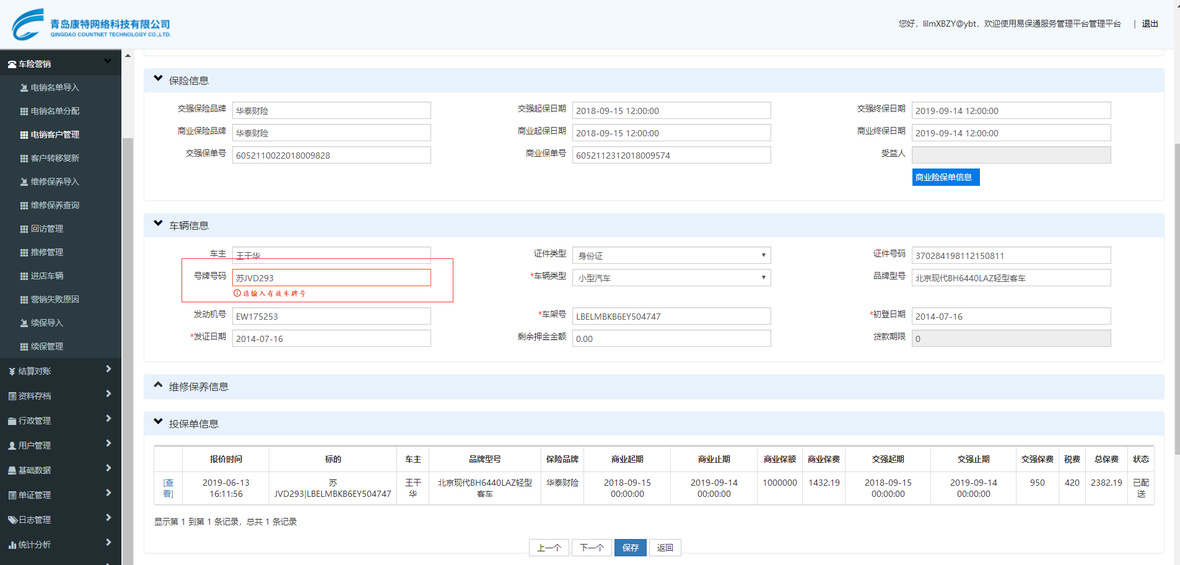
Task: Click the grid icon beside 回访管理
Action: (x=24, y=229)
